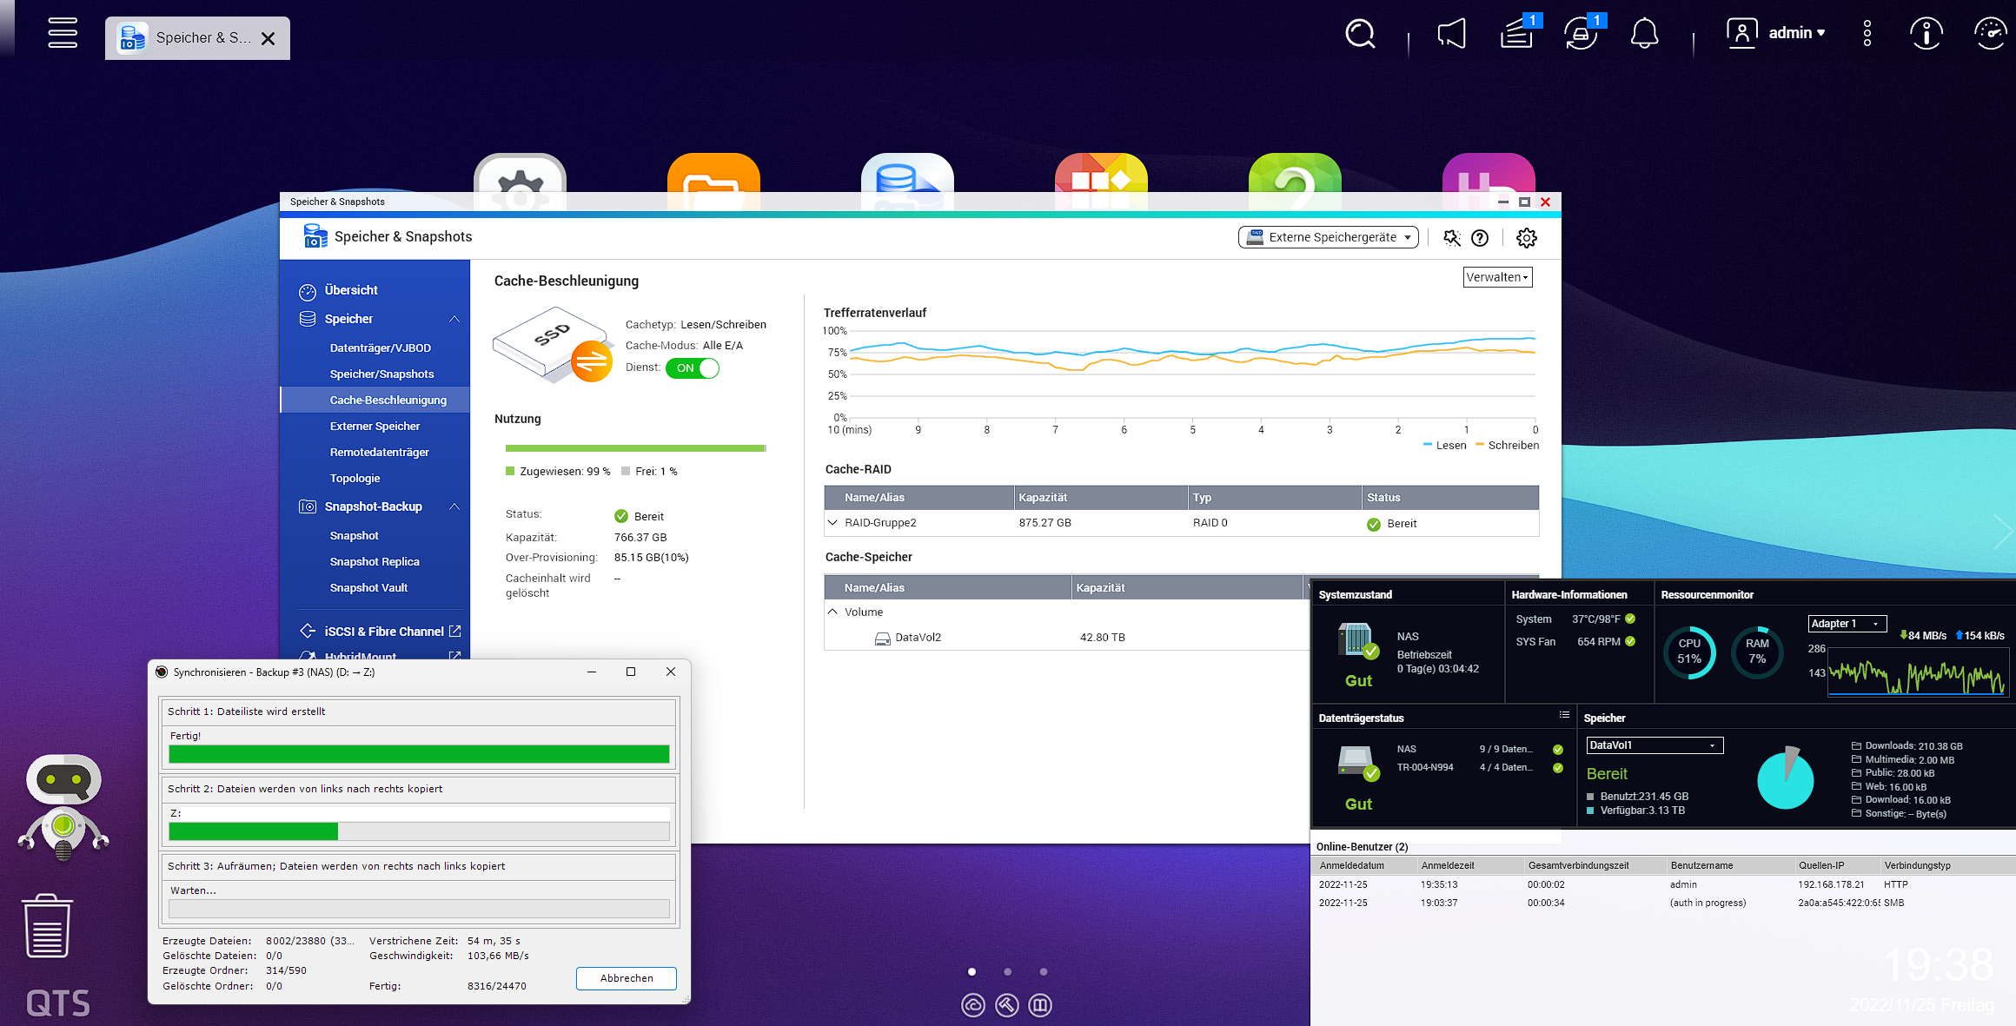Go to the third desktop page dot

point(1044,971)
